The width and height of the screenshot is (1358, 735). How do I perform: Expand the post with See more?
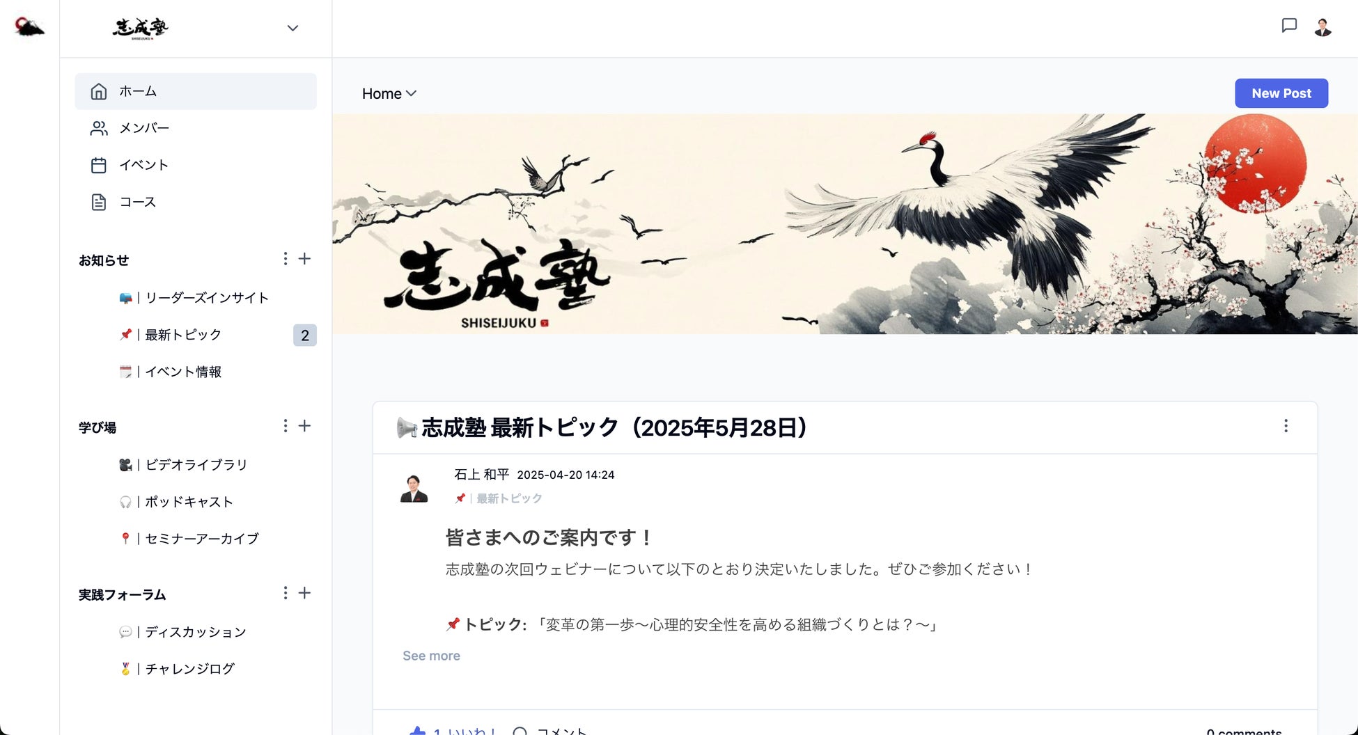[x=431, y=656]
